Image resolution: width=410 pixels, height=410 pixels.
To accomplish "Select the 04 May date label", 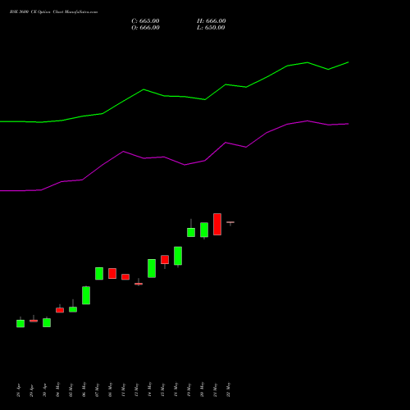I will [x=58, y=389].
